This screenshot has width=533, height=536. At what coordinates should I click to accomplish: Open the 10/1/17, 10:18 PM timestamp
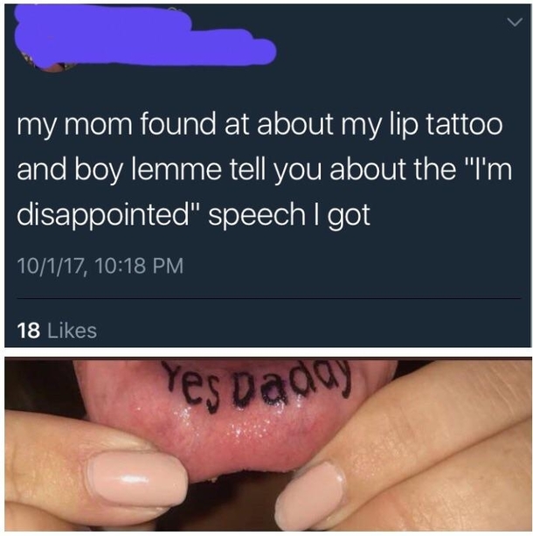(100, 266)
